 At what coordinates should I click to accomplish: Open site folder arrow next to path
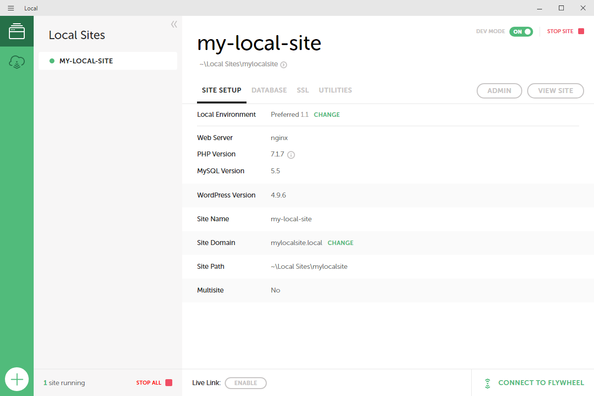tap(284, 64)
